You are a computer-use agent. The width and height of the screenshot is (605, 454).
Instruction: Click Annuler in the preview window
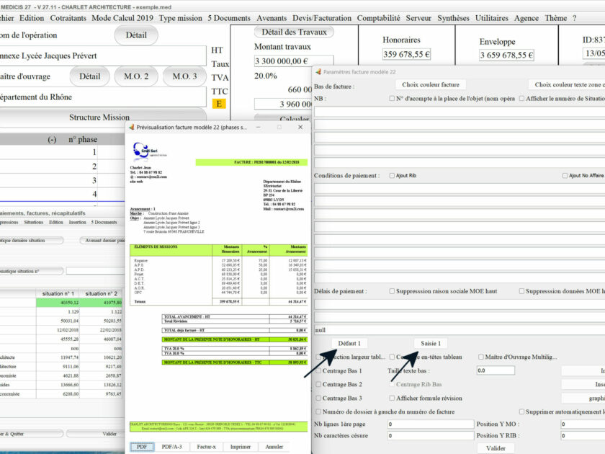pyautogui.click(x=274, y=447)
